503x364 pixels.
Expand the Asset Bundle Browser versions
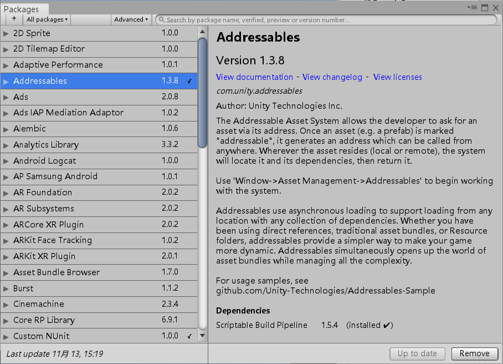click(x=6, y=273)
